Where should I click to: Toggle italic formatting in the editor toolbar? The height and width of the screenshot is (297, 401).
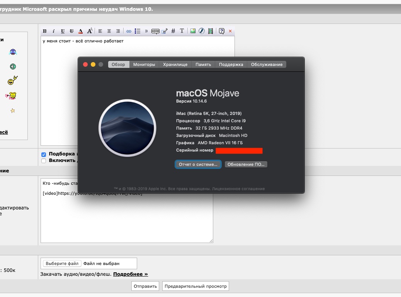tap(53, 31)
